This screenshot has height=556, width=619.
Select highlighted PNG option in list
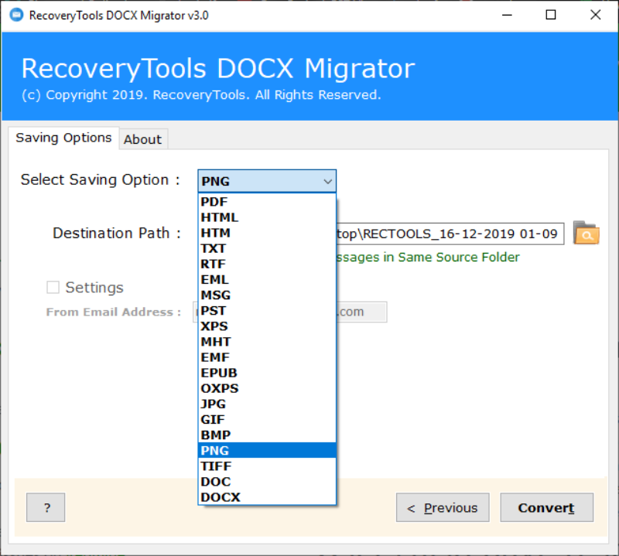pyautogui.click(x=267, y=450)
